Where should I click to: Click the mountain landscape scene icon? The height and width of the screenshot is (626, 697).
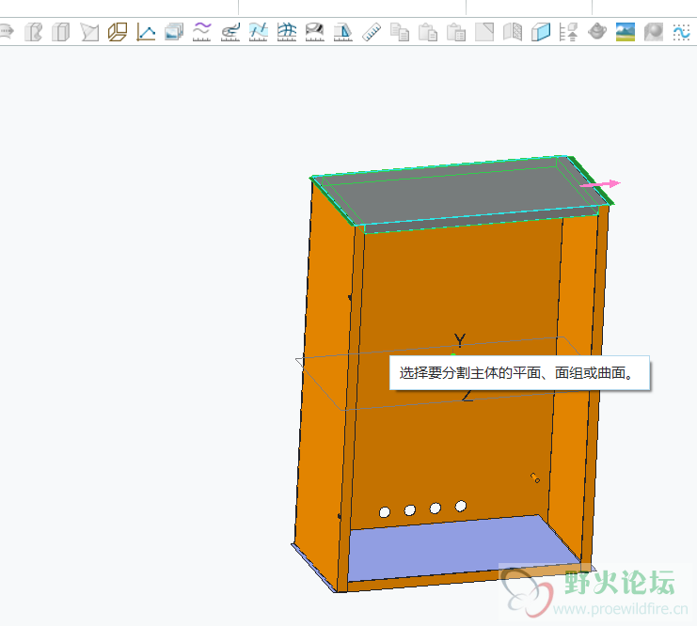625,32
